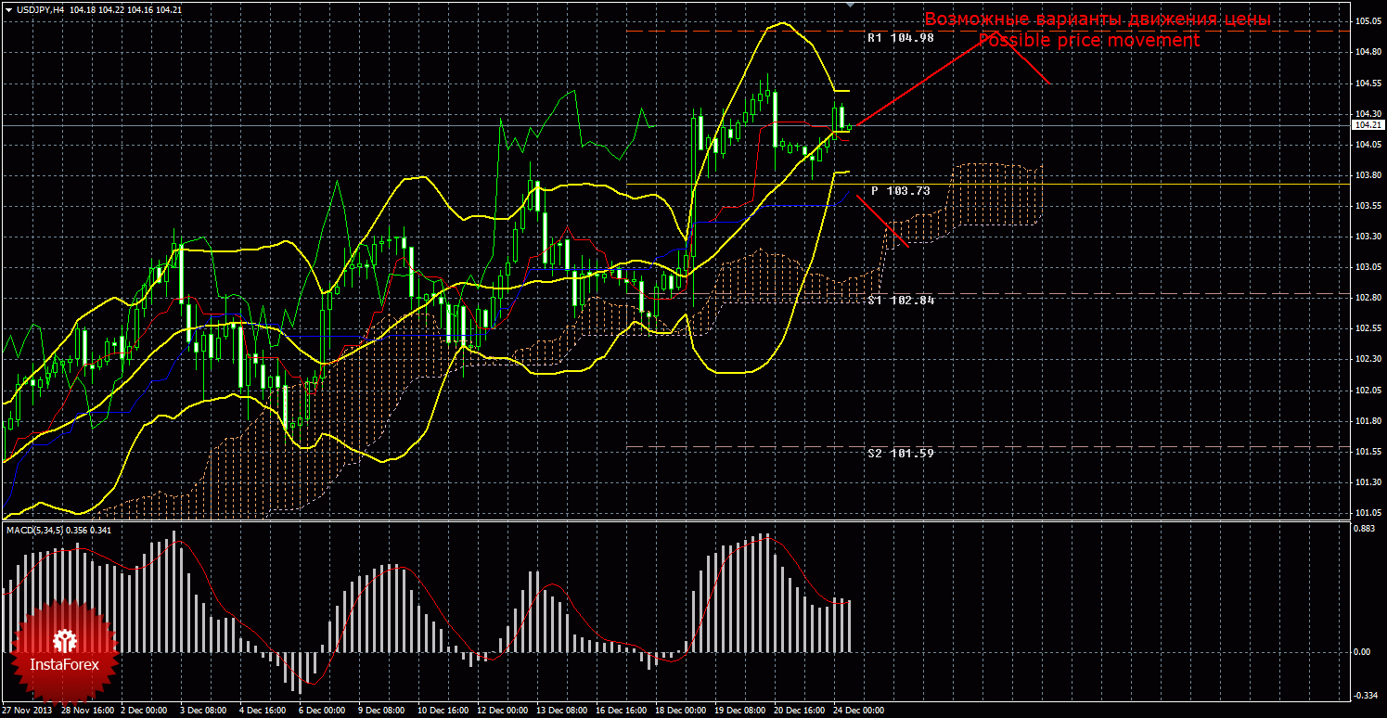Screen dimensions: 1387x718
Task: Click the -0.334 value on MACD scale
Action: coord(1366,695)
